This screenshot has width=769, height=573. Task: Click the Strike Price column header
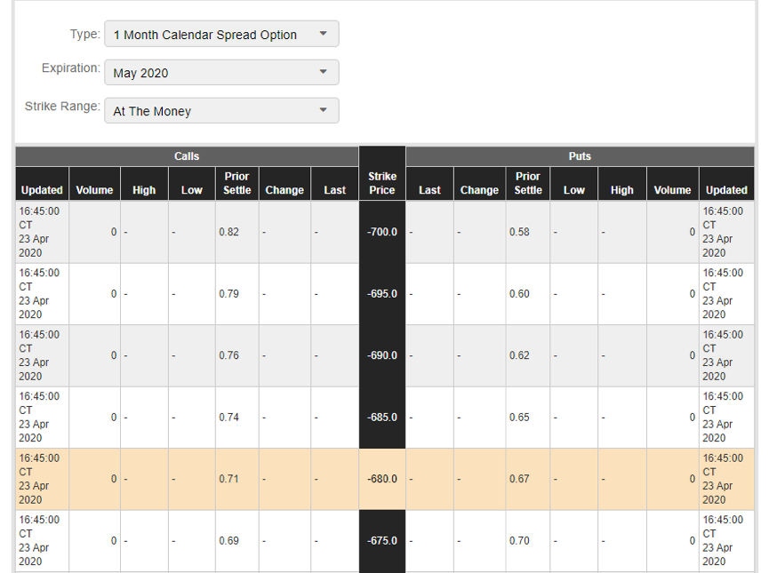tap(382, 183)
